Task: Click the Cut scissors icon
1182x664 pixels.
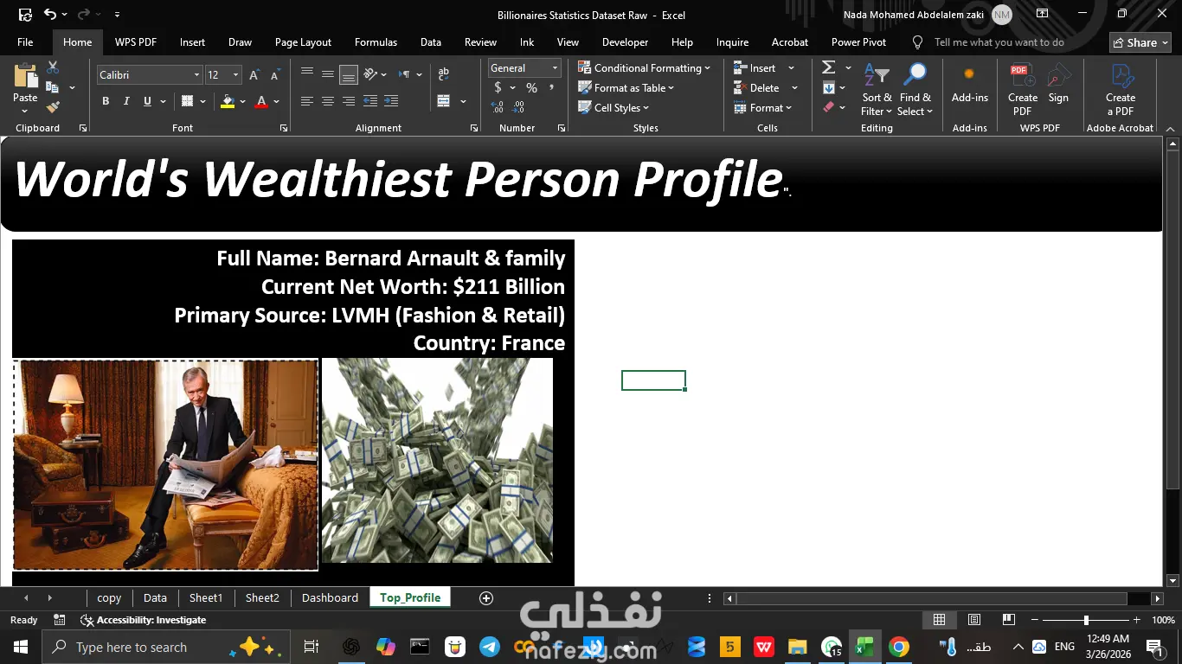Action: click(x=53, y=67)
